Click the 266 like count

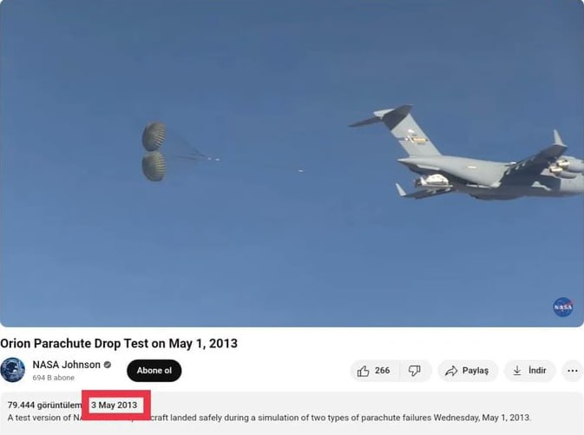click(382, 371)
